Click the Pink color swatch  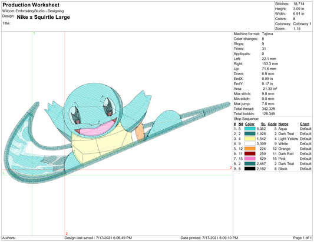click(x=250, y=159)
